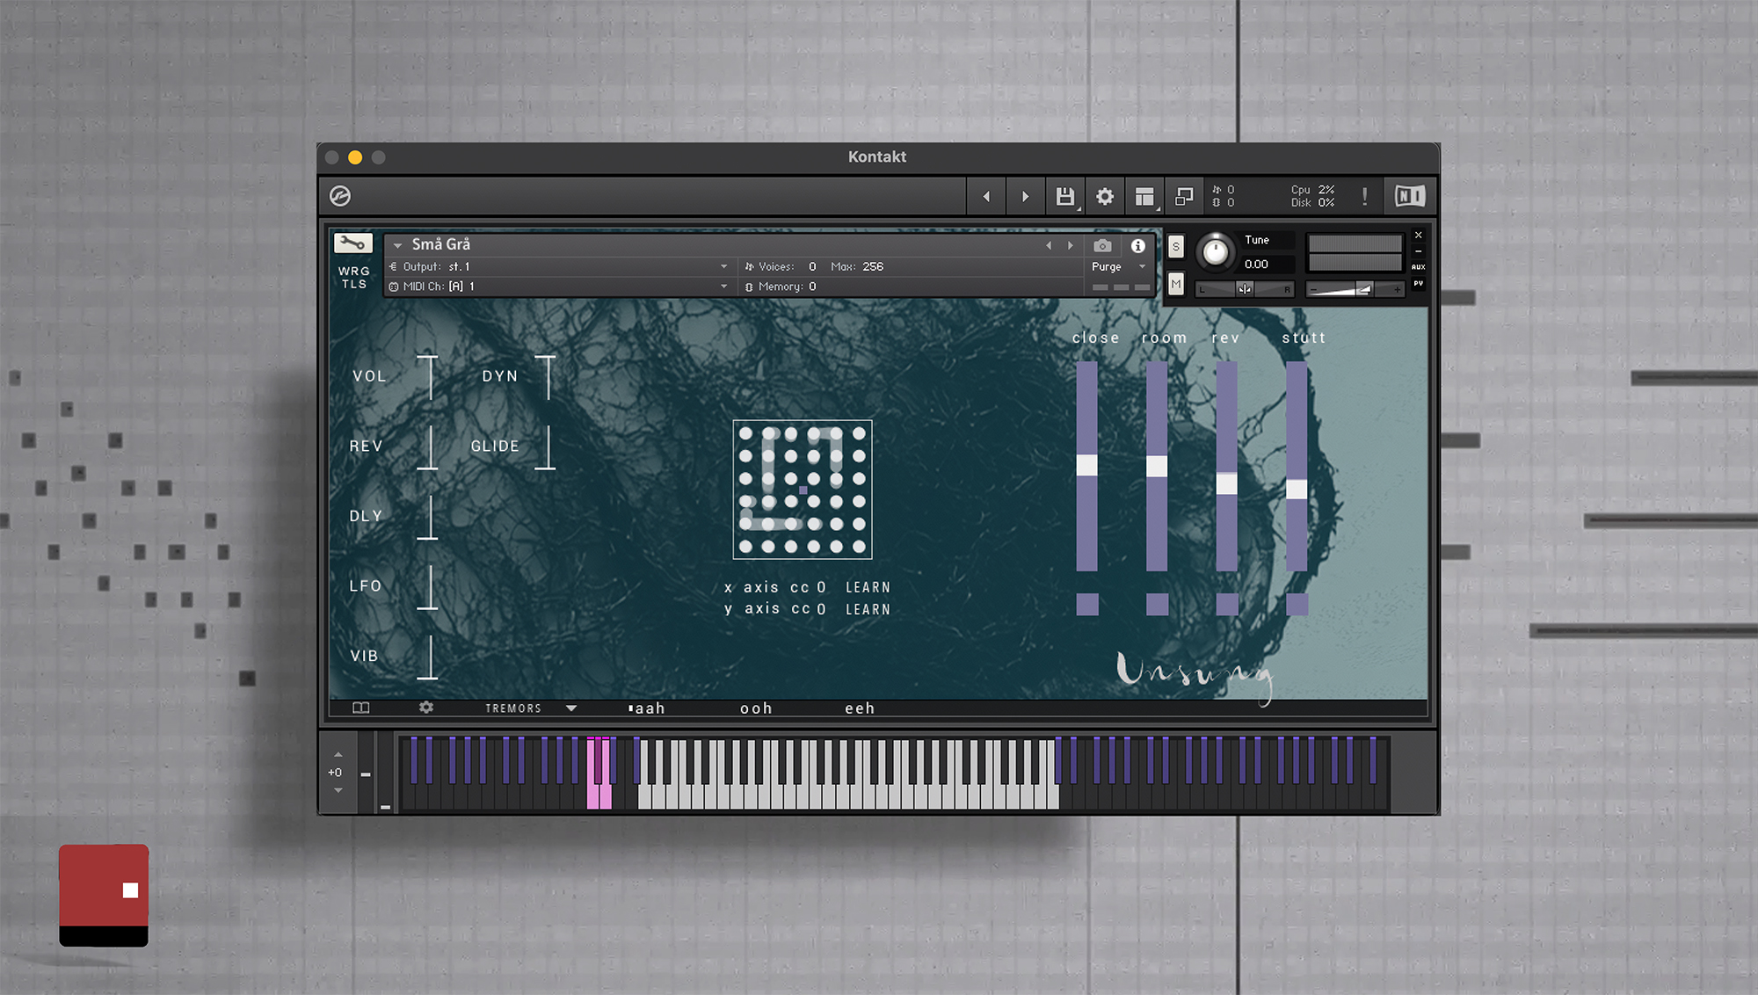Select the eeh vowel tab
1758x995 pixels.
860,708
